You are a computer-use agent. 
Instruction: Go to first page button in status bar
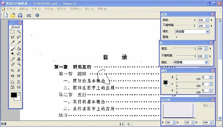(121, 124)
